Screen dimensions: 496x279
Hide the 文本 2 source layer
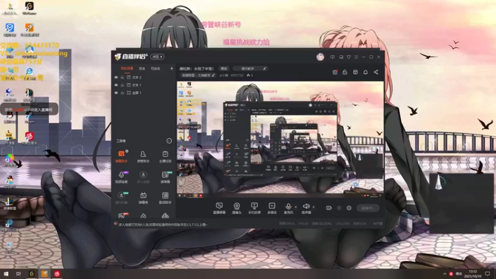click(x=116, y=77)
